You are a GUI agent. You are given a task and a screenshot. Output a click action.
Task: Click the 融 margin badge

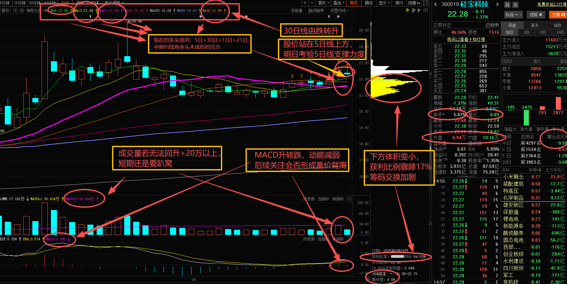click(507, 5)
